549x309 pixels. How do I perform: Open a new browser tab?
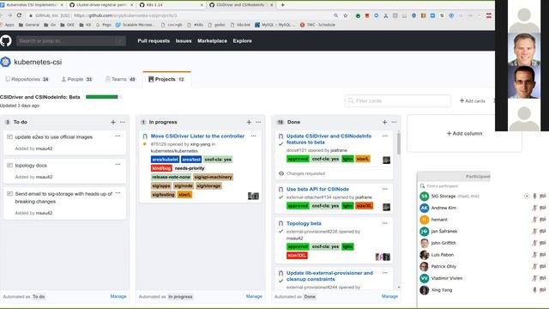pos(282,5)
